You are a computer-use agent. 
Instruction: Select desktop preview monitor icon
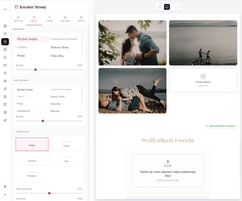(x=167, y=7)
